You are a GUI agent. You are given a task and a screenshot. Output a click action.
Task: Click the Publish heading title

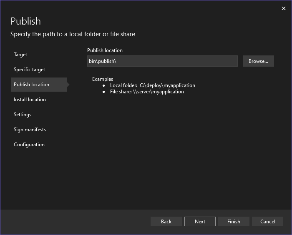tap(25, 21)
